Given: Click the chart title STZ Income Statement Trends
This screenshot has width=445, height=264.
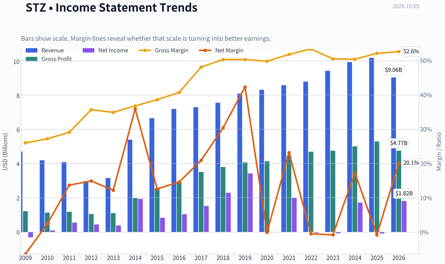Looking at the screenshot, I should point(111,7).
